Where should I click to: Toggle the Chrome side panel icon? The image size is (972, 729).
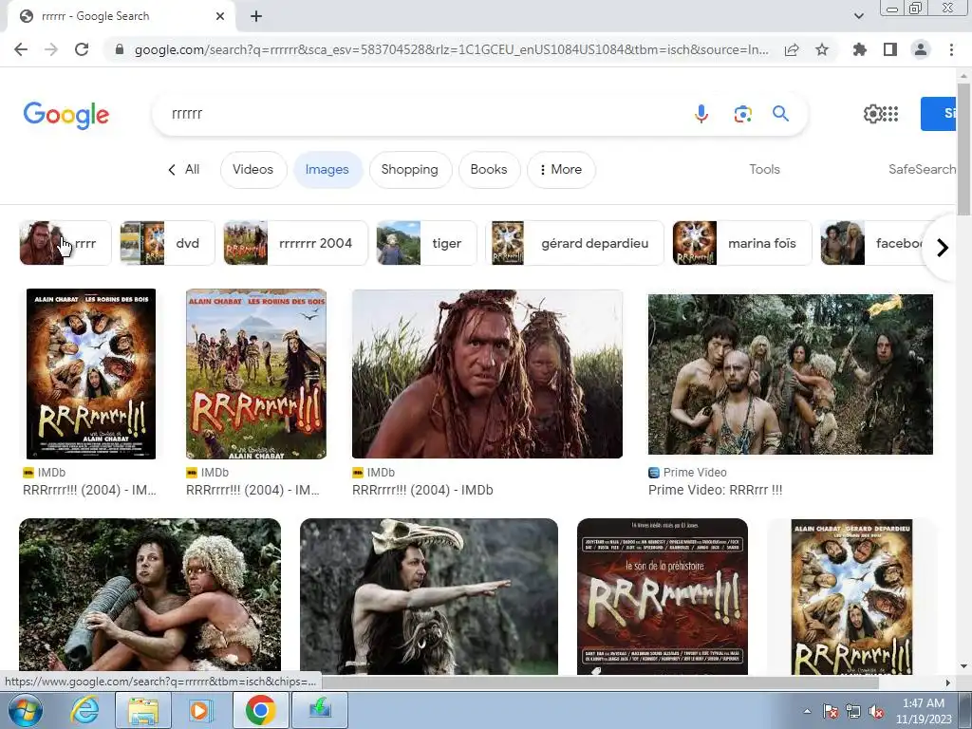tap(890, 49)
